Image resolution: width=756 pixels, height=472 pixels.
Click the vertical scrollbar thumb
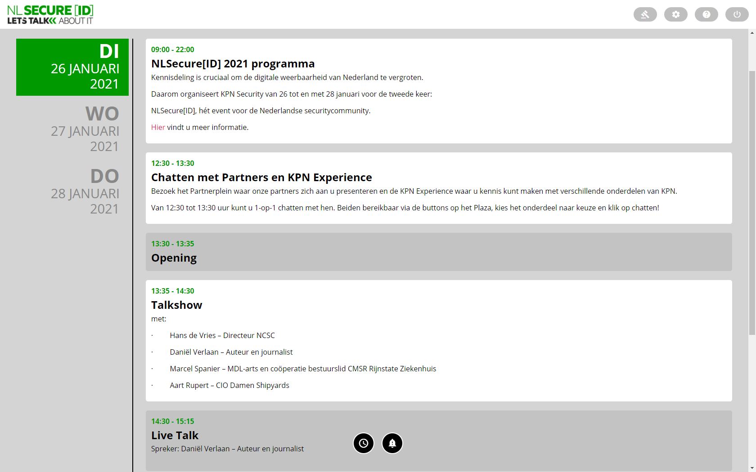click(x=752, y=202)
